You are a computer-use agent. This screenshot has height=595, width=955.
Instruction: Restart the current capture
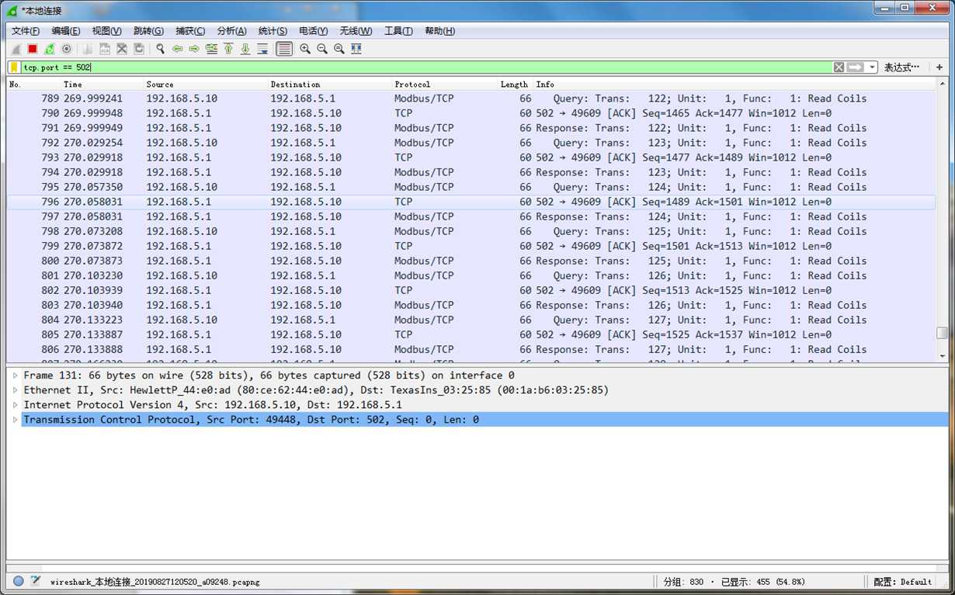pyautogui.click(x=50, y=49)
